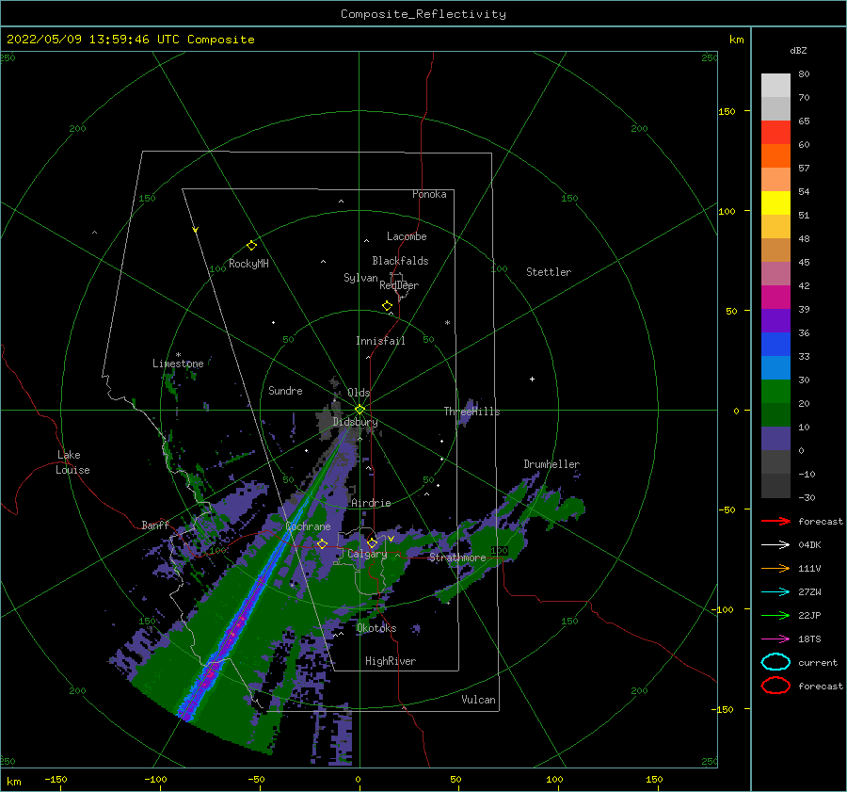Click the RedDeer city label
Viewport: 847px width, 792px height.
pos(399,285)
